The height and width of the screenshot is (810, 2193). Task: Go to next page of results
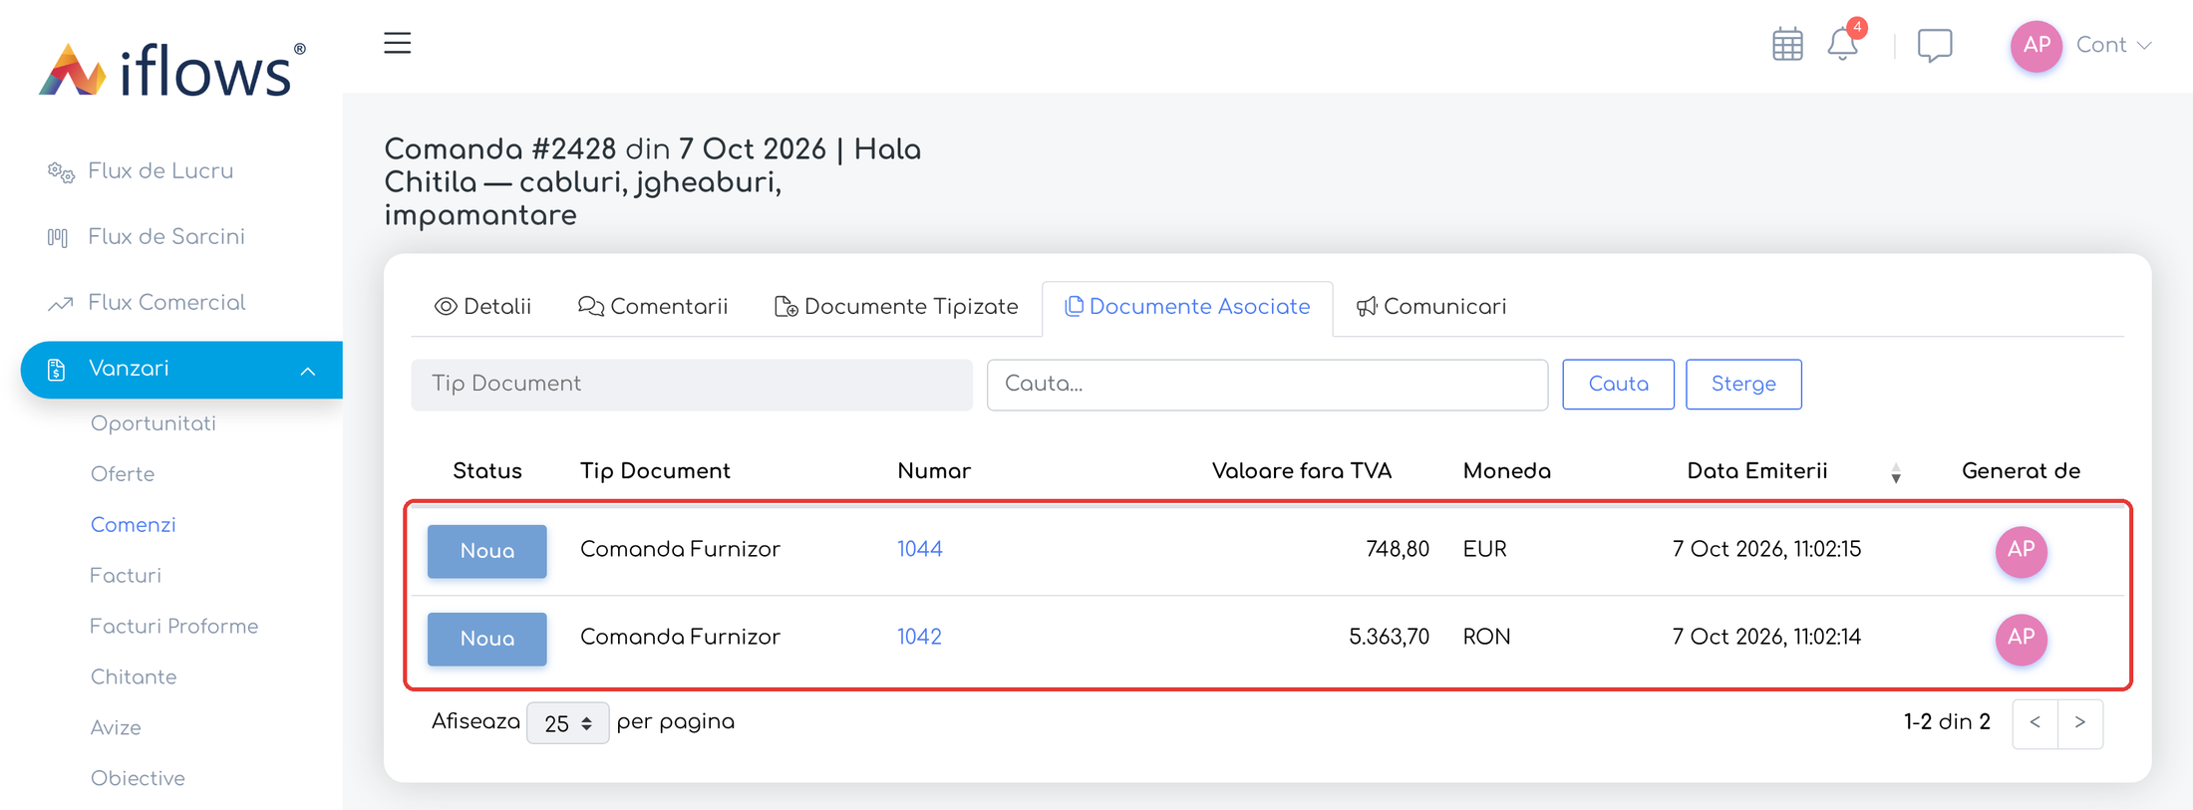point(2080,723)
